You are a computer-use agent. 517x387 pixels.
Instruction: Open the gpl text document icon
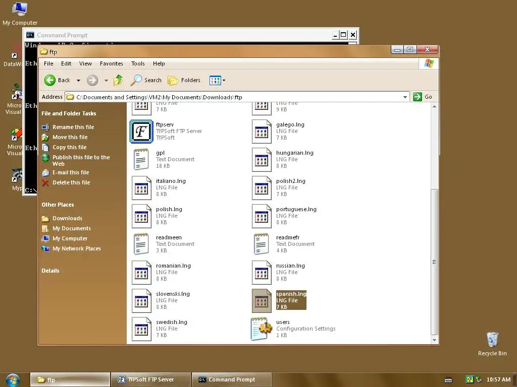pyautogui.click(x=141, y=159)
